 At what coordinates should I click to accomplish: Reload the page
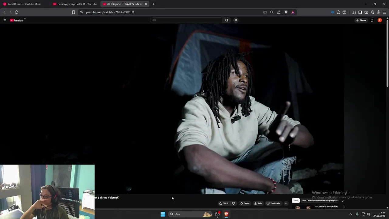(x=16, y=12)
